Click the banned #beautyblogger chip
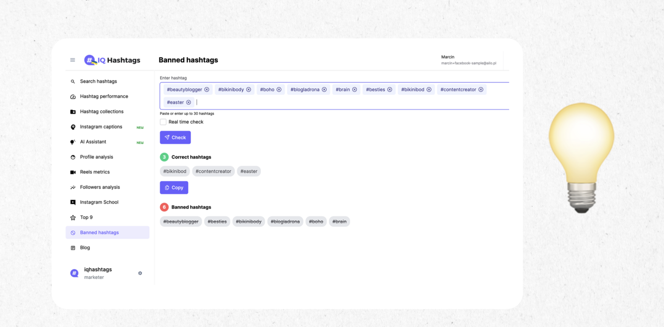The height and width of the screenshot is (327, 664). point(181,222)
